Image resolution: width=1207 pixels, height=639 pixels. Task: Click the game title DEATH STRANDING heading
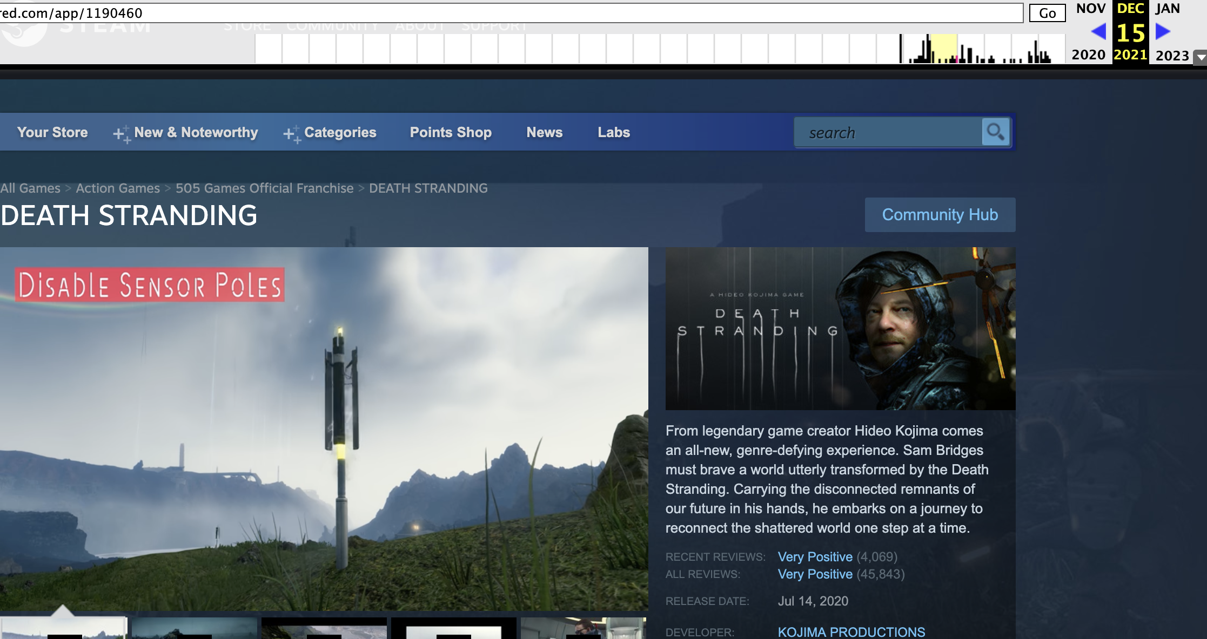point(129,215)
